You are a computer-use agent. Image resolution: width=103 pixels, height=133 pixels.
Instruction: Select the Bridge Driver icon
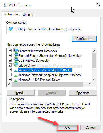click(16, 65)
